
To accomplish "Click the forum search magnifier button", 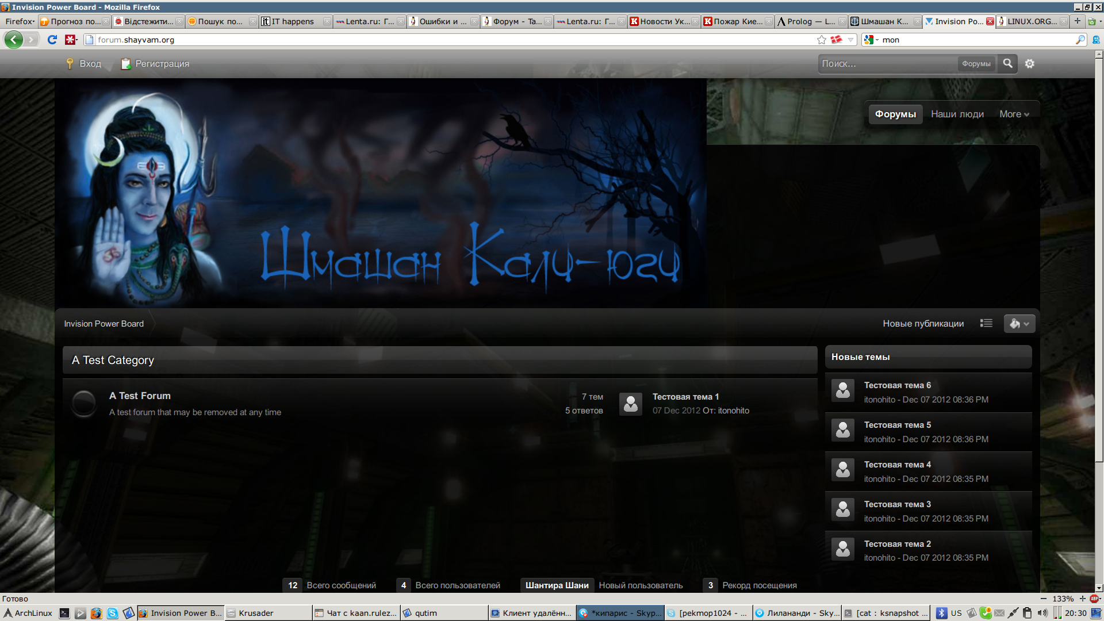I will (1007, 63).
